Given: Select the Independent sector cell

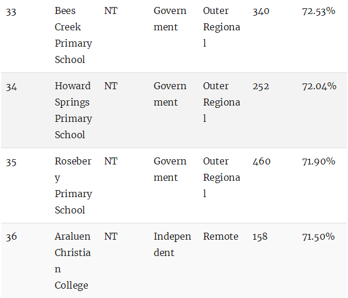Looking at the screenshot, I should [172, 244].
